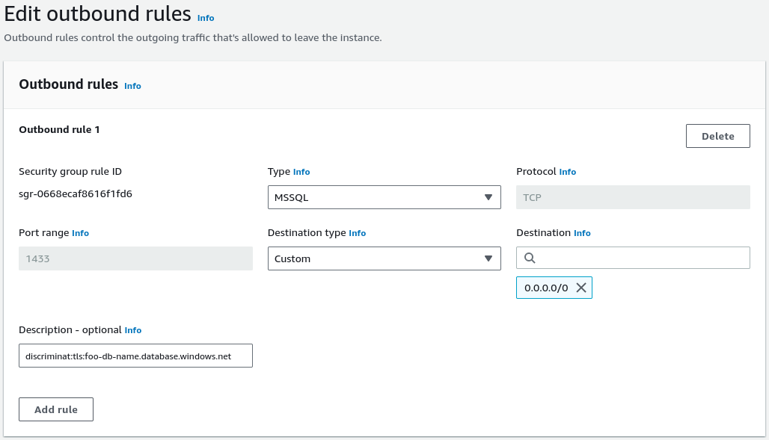Viewport: 769px width, 440px height.
Task: Open Info beside Edit outbound rules heading
Action: point(206,18)
